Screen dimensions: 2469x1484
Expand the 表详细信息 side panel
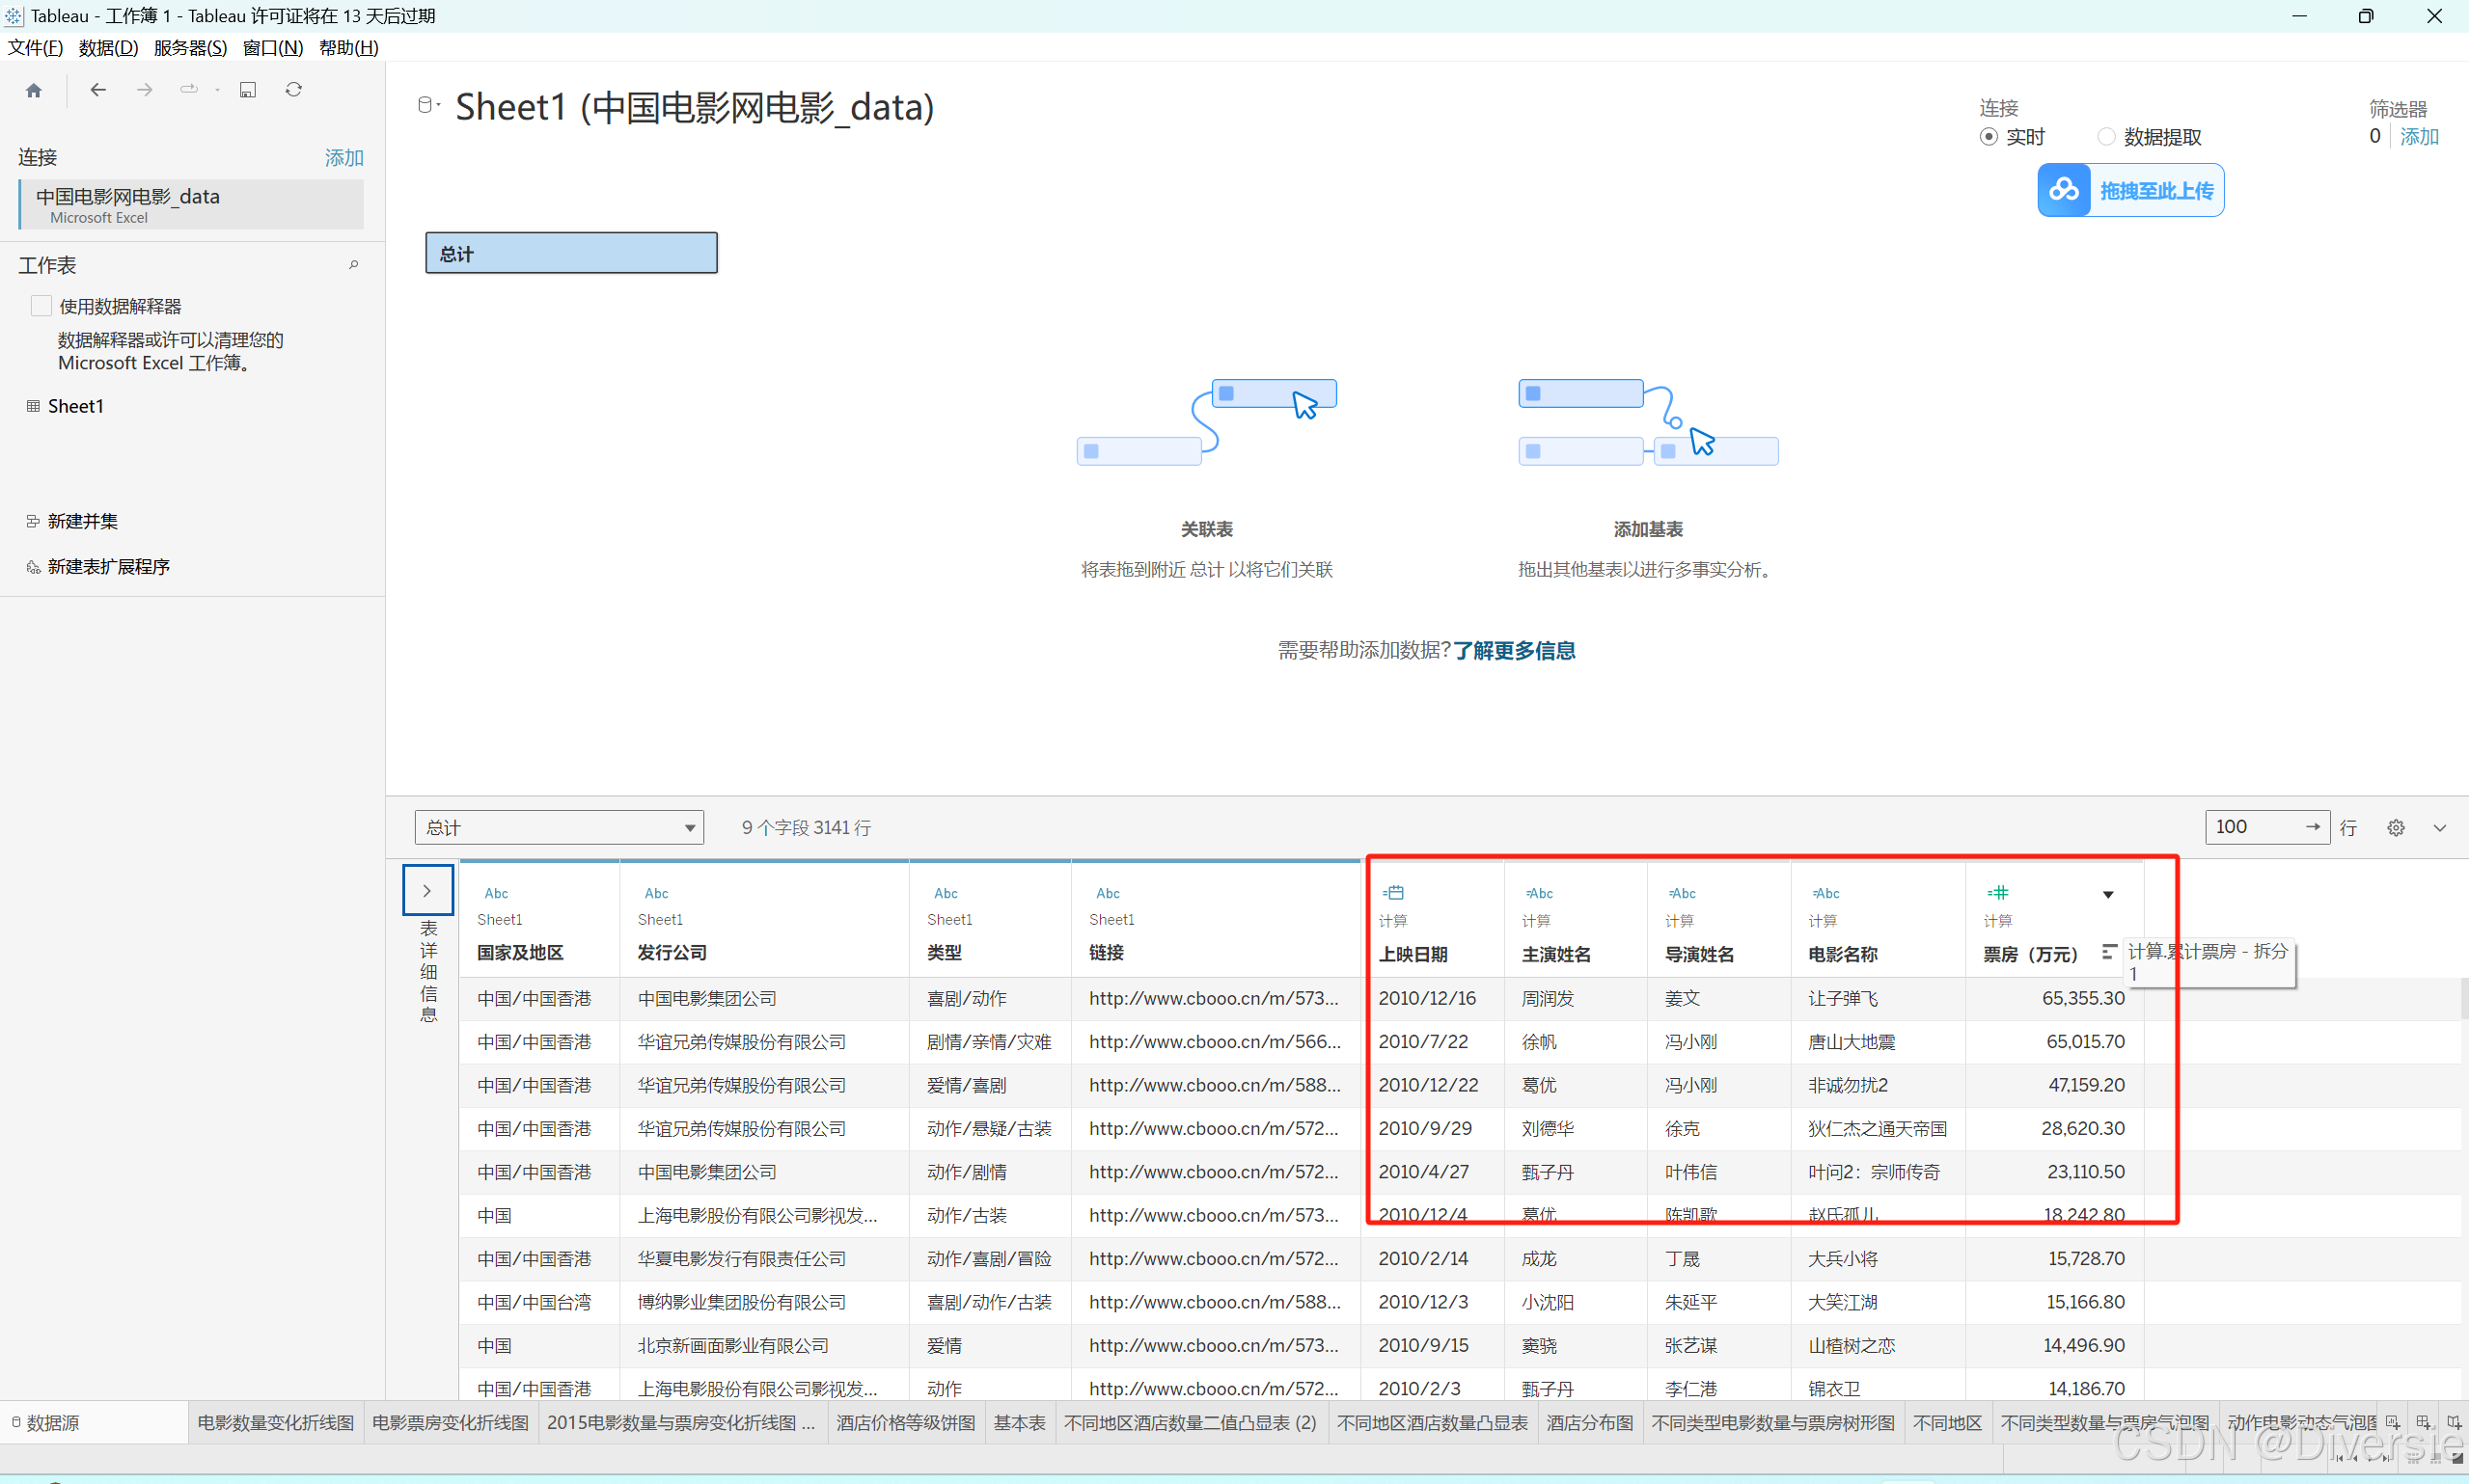(427, 890)
